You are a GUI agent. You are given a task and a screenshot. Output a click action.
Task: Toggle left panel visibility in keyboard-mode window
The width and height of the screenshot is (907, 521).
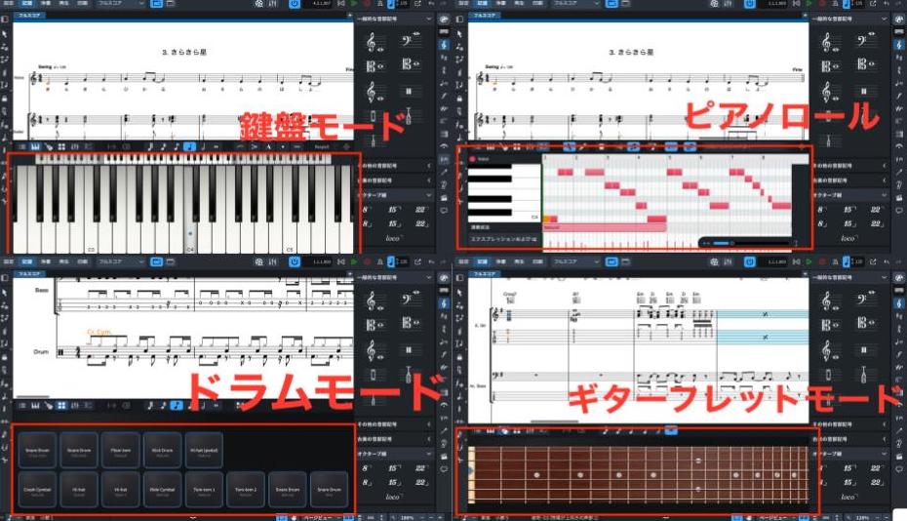(5, 20)
